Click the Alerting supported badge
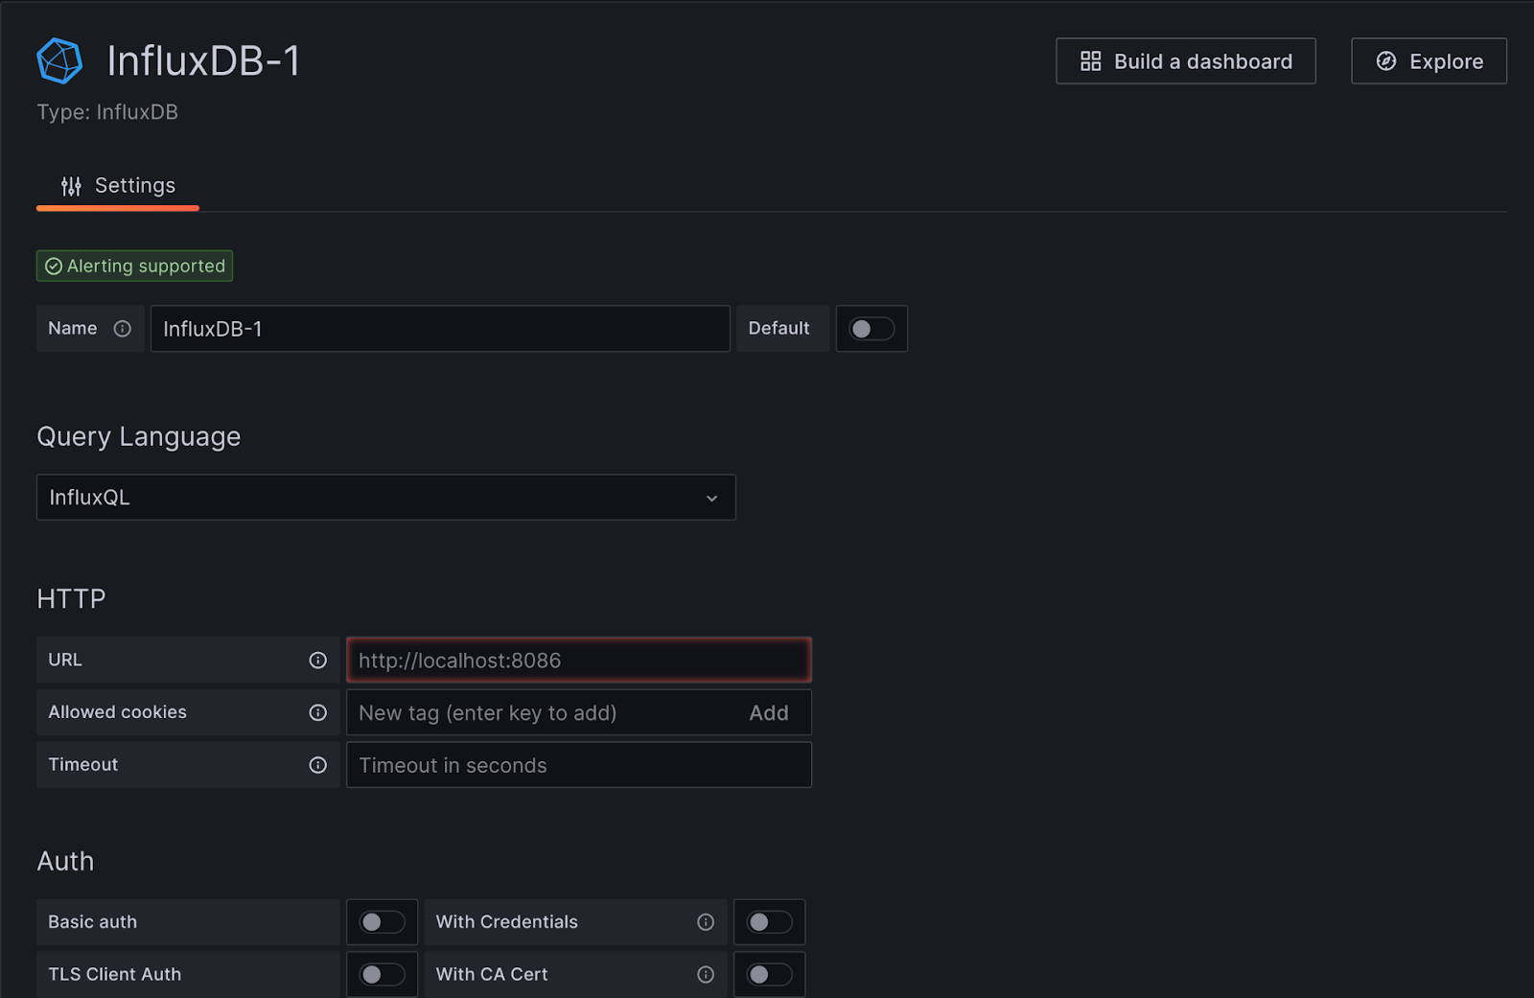Screen dimensions: 1534x998 135,267
